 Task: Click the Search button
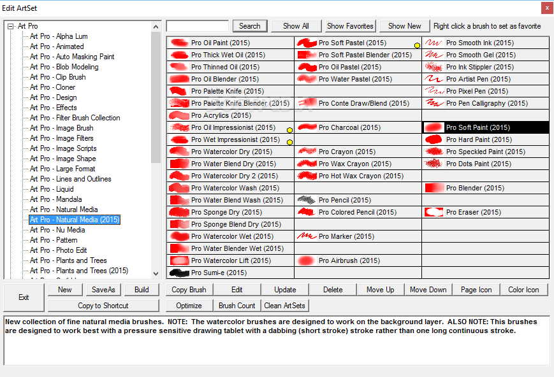tap(250, 26)
